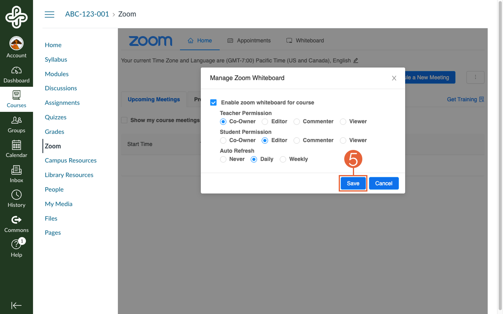Image resolution: width=503 pixels, height=314 pixels.
Task: Open Pages in course menu
Action: tap(53, 233)
